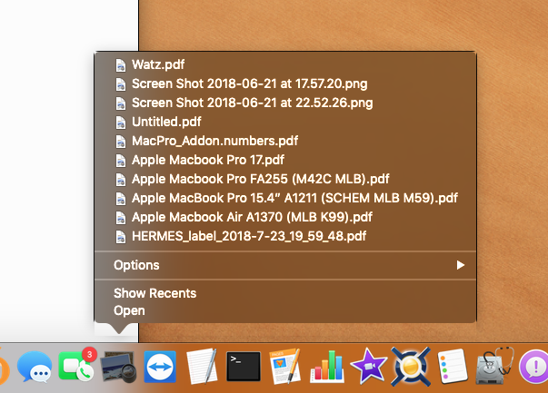The image size is (548, 393).
Task: Select Open in the Dock menu
Action: click(x=284, y=310)
